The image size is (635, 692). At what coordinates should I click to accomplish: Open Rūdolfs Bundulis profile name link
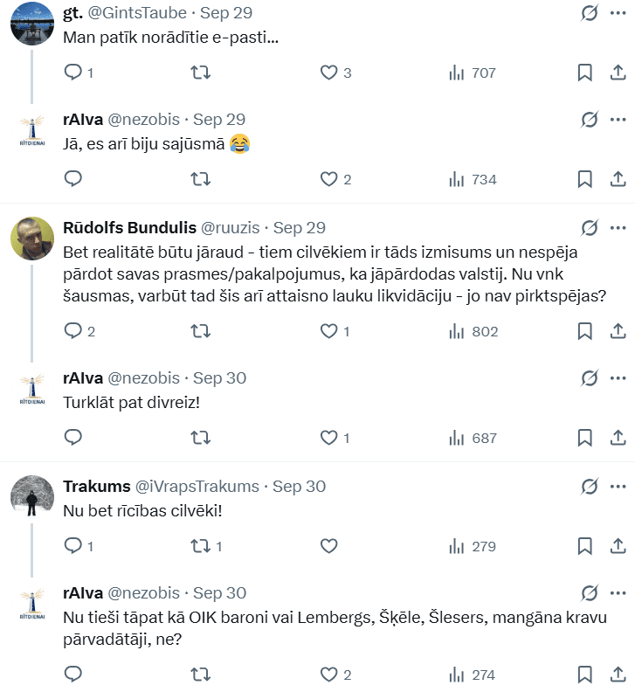(x=129, y=228)
